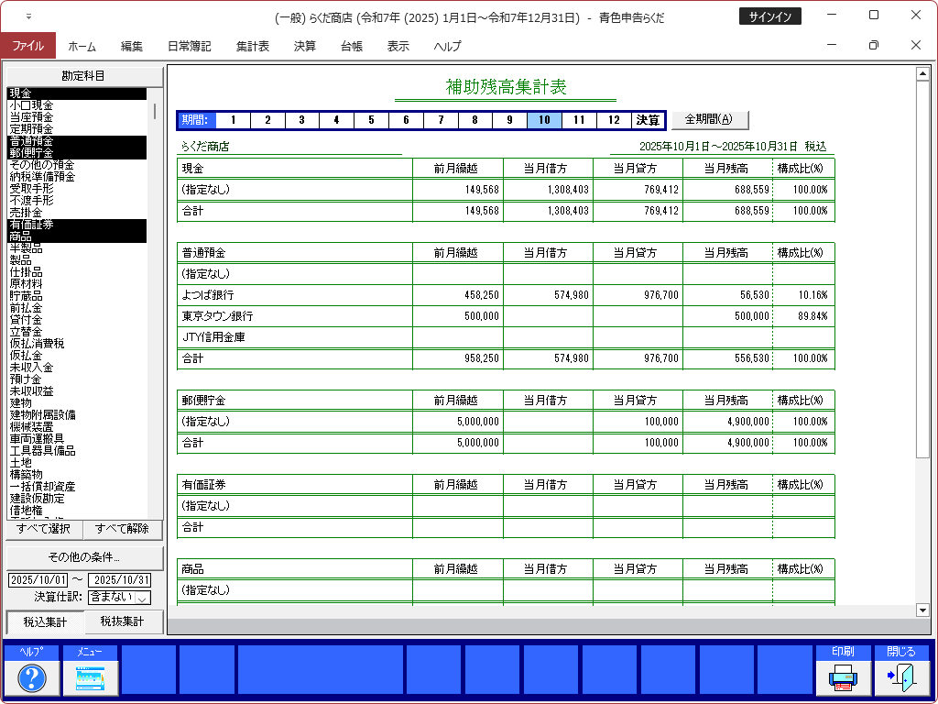The image size is (938, 704).
Task: Click the Close door icon
Action: tap(901, 677)
